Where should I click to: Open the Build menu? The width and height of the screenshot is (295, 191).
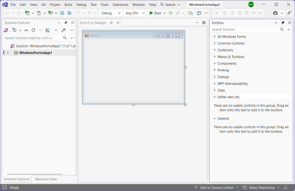coord(68,4)
